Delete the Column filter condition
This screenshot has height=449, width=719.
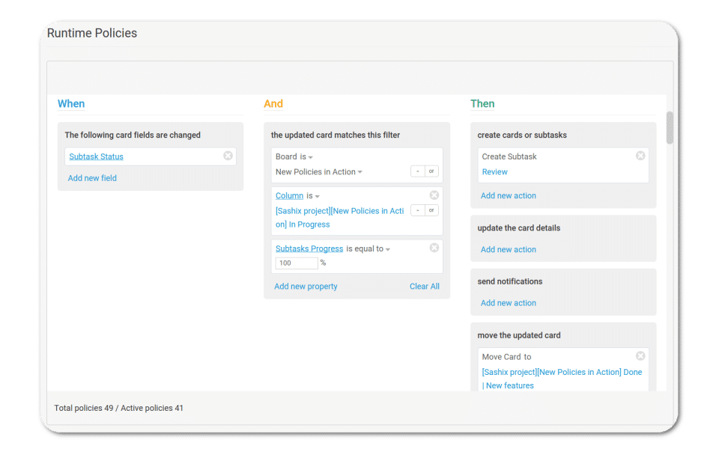[x=434, y=195]
